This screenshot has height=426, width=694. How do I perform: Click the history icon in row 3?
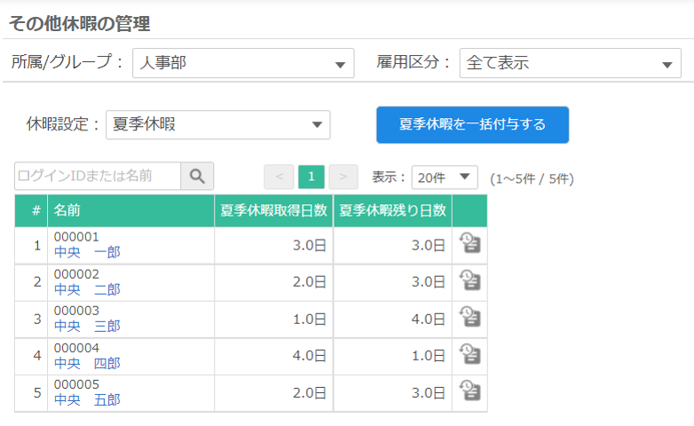[469, 318]
